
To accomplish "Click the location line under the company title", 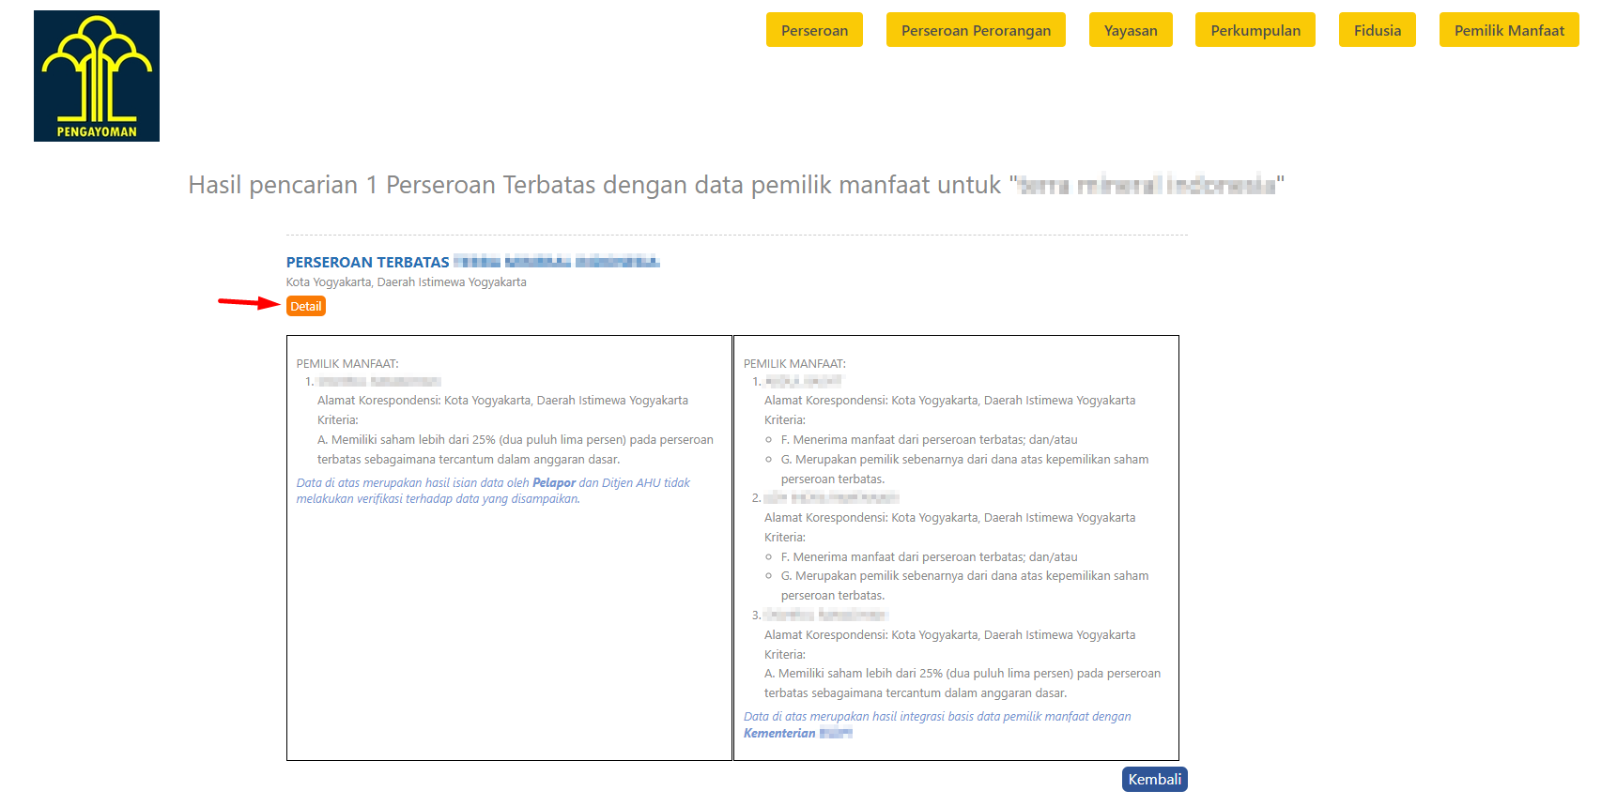I will (406, 282).
